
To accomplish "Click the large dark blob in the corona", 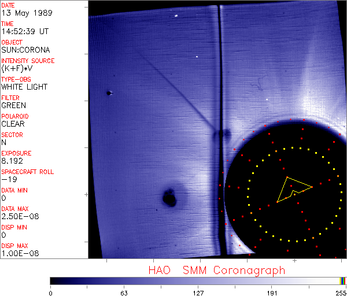I will [x=169, y=198].
